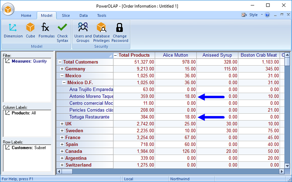Viewport: 292px width, 182px height.
Task: Open the Style dropdown arrow
Action: [x=261, y=15]
